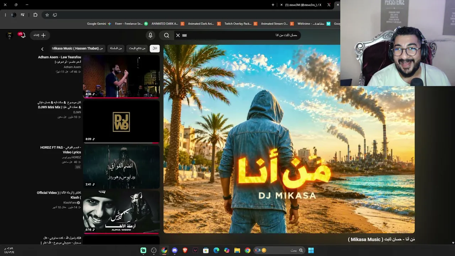455x256 pixels.
Task: Open File Explorer from the taskbar
Action: coord(237,250)
